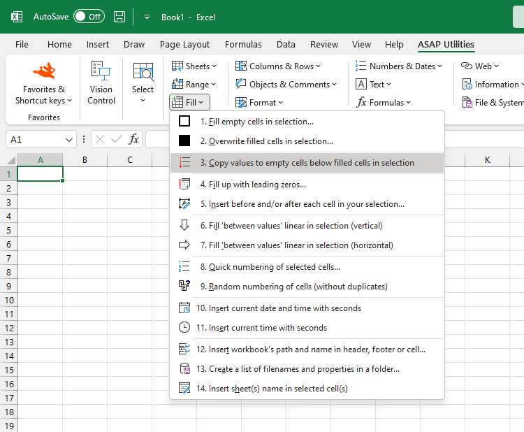
Task: Select Insert current date and time with seconds
Action: click(x=307, y=308)
